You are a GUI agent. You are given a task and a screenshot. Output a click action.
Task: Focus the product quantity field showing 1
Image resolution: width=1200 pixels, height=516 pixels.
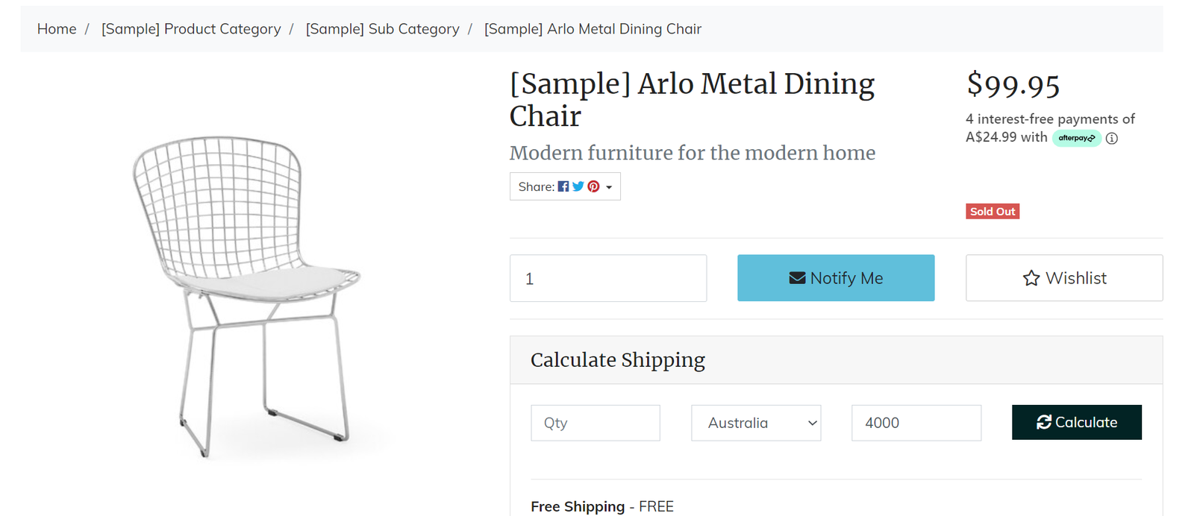(x=607, y=278)
